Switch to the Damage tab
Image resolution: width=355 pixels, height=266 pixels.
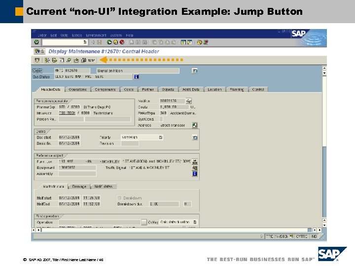point(79,186)
